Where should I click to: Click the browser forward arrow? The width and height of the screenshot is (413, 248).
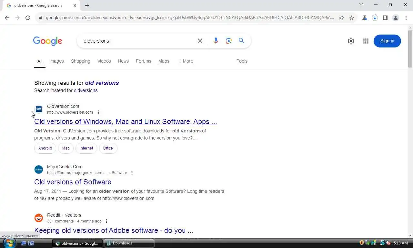[x=17, y=18]
